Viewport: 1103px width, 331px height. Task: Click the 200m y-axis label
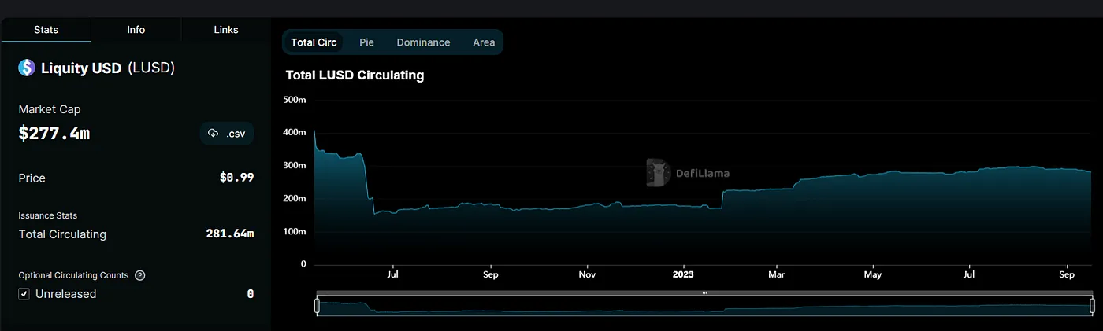point(294,199)
